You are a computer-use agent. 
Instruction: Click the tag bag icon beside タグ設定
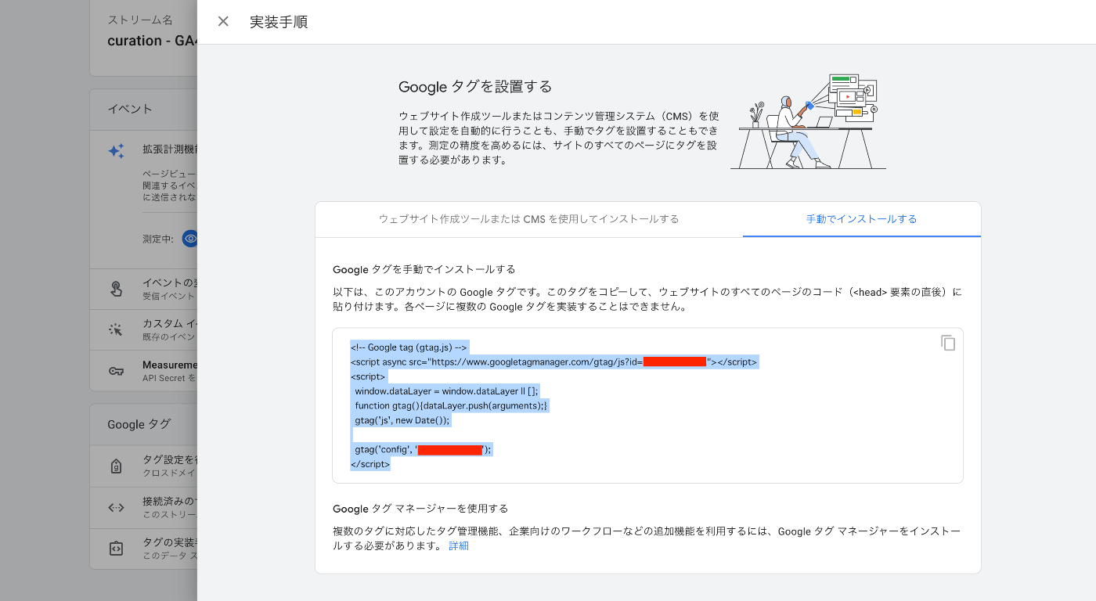[116, 466]
